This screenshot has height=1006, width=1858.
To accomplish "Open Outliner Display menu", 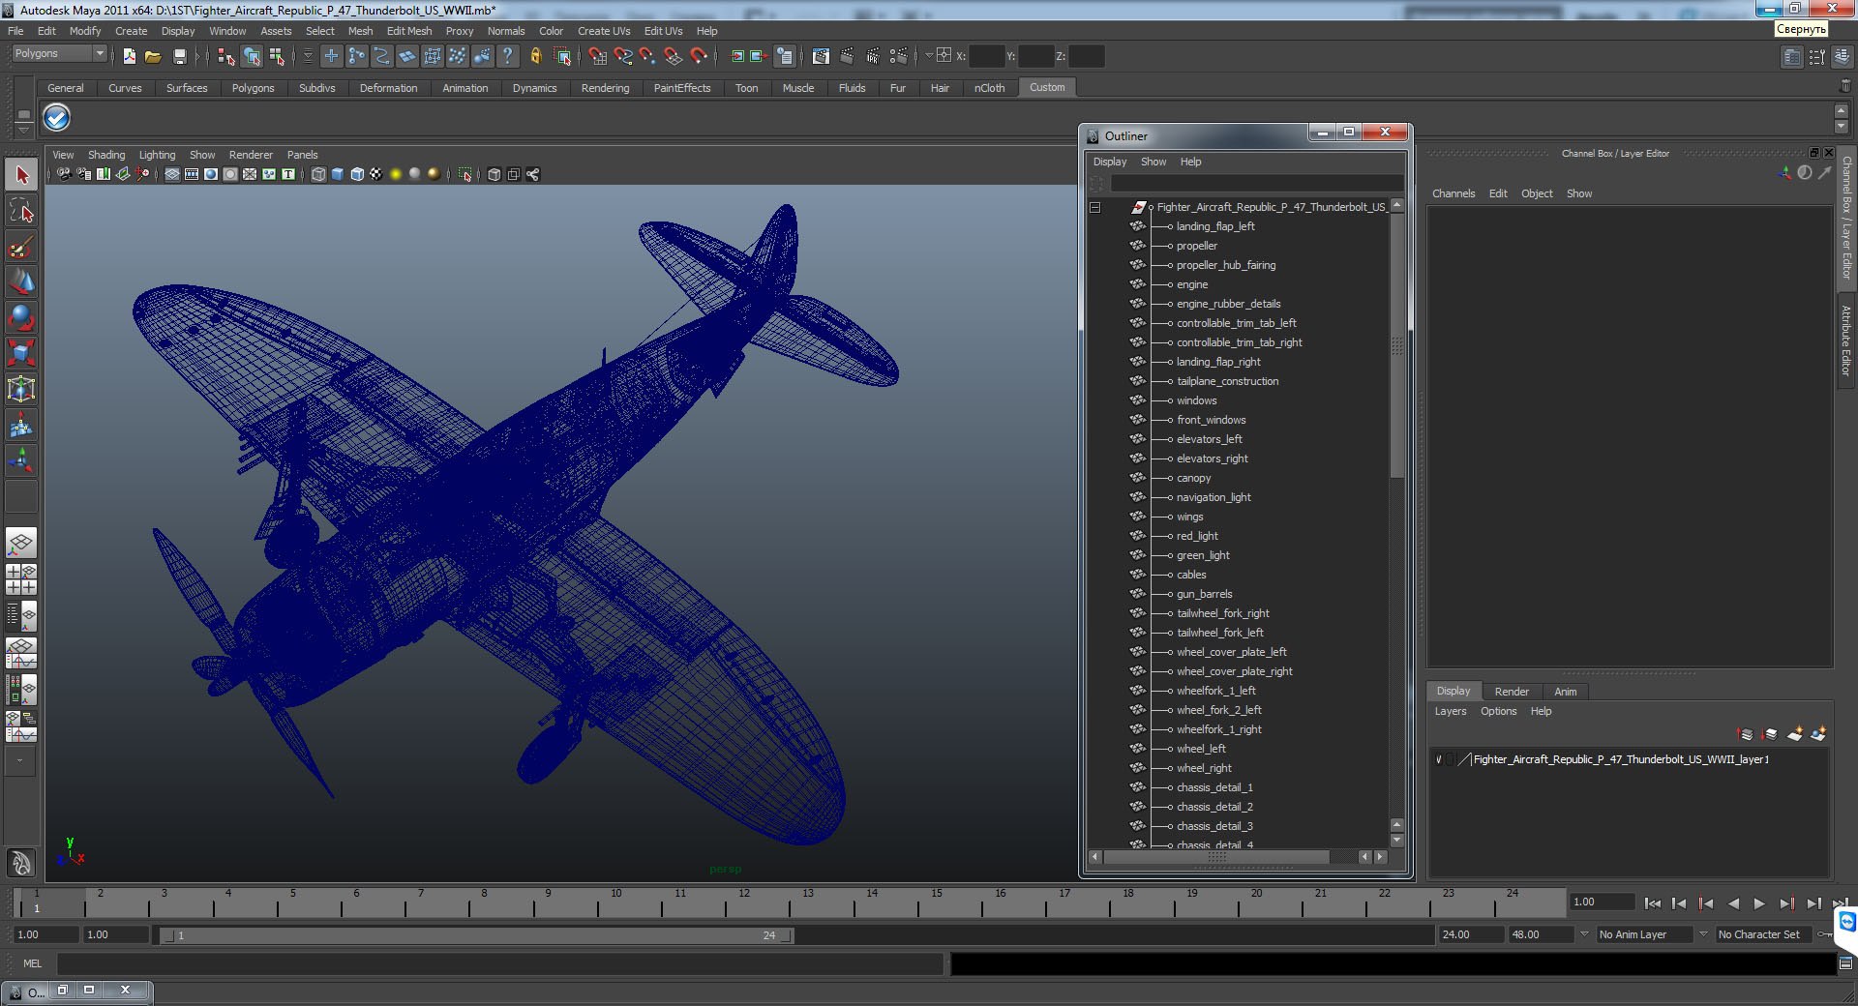I will pos(1110,162).
